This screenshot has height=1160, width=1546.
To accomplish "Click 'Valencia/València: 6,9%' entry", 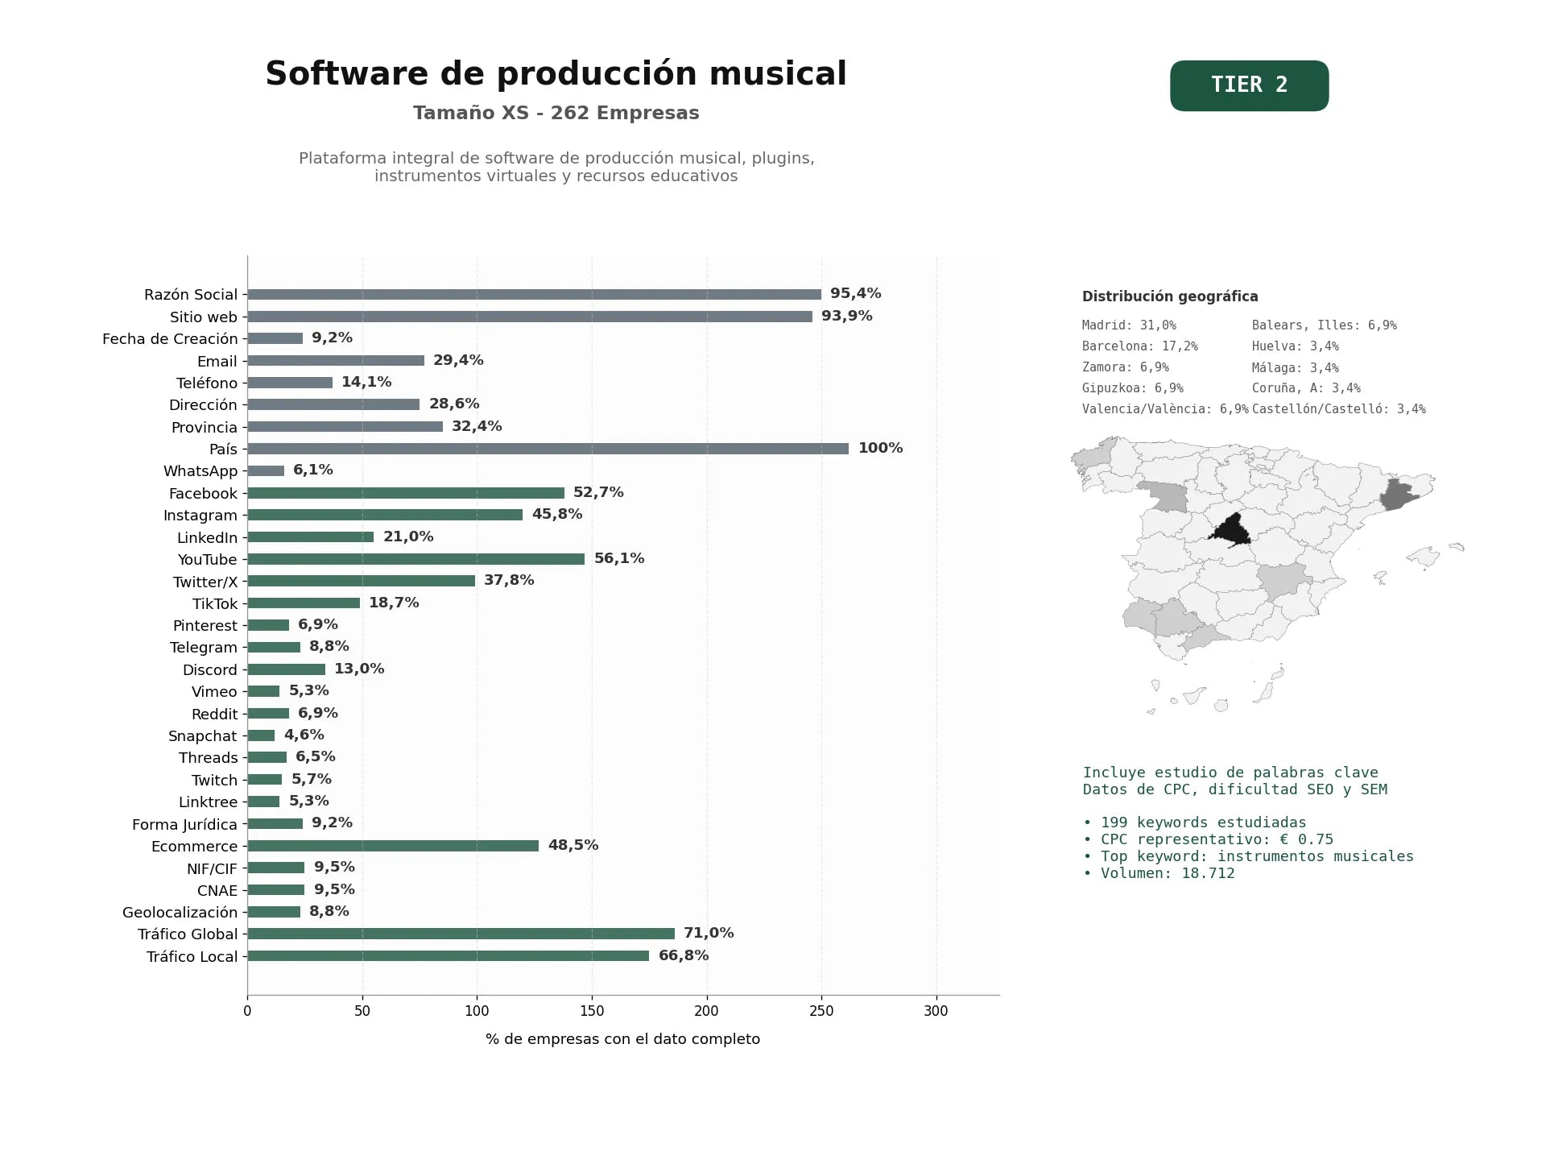I will pyautogui.click(x=1165, y=409).
